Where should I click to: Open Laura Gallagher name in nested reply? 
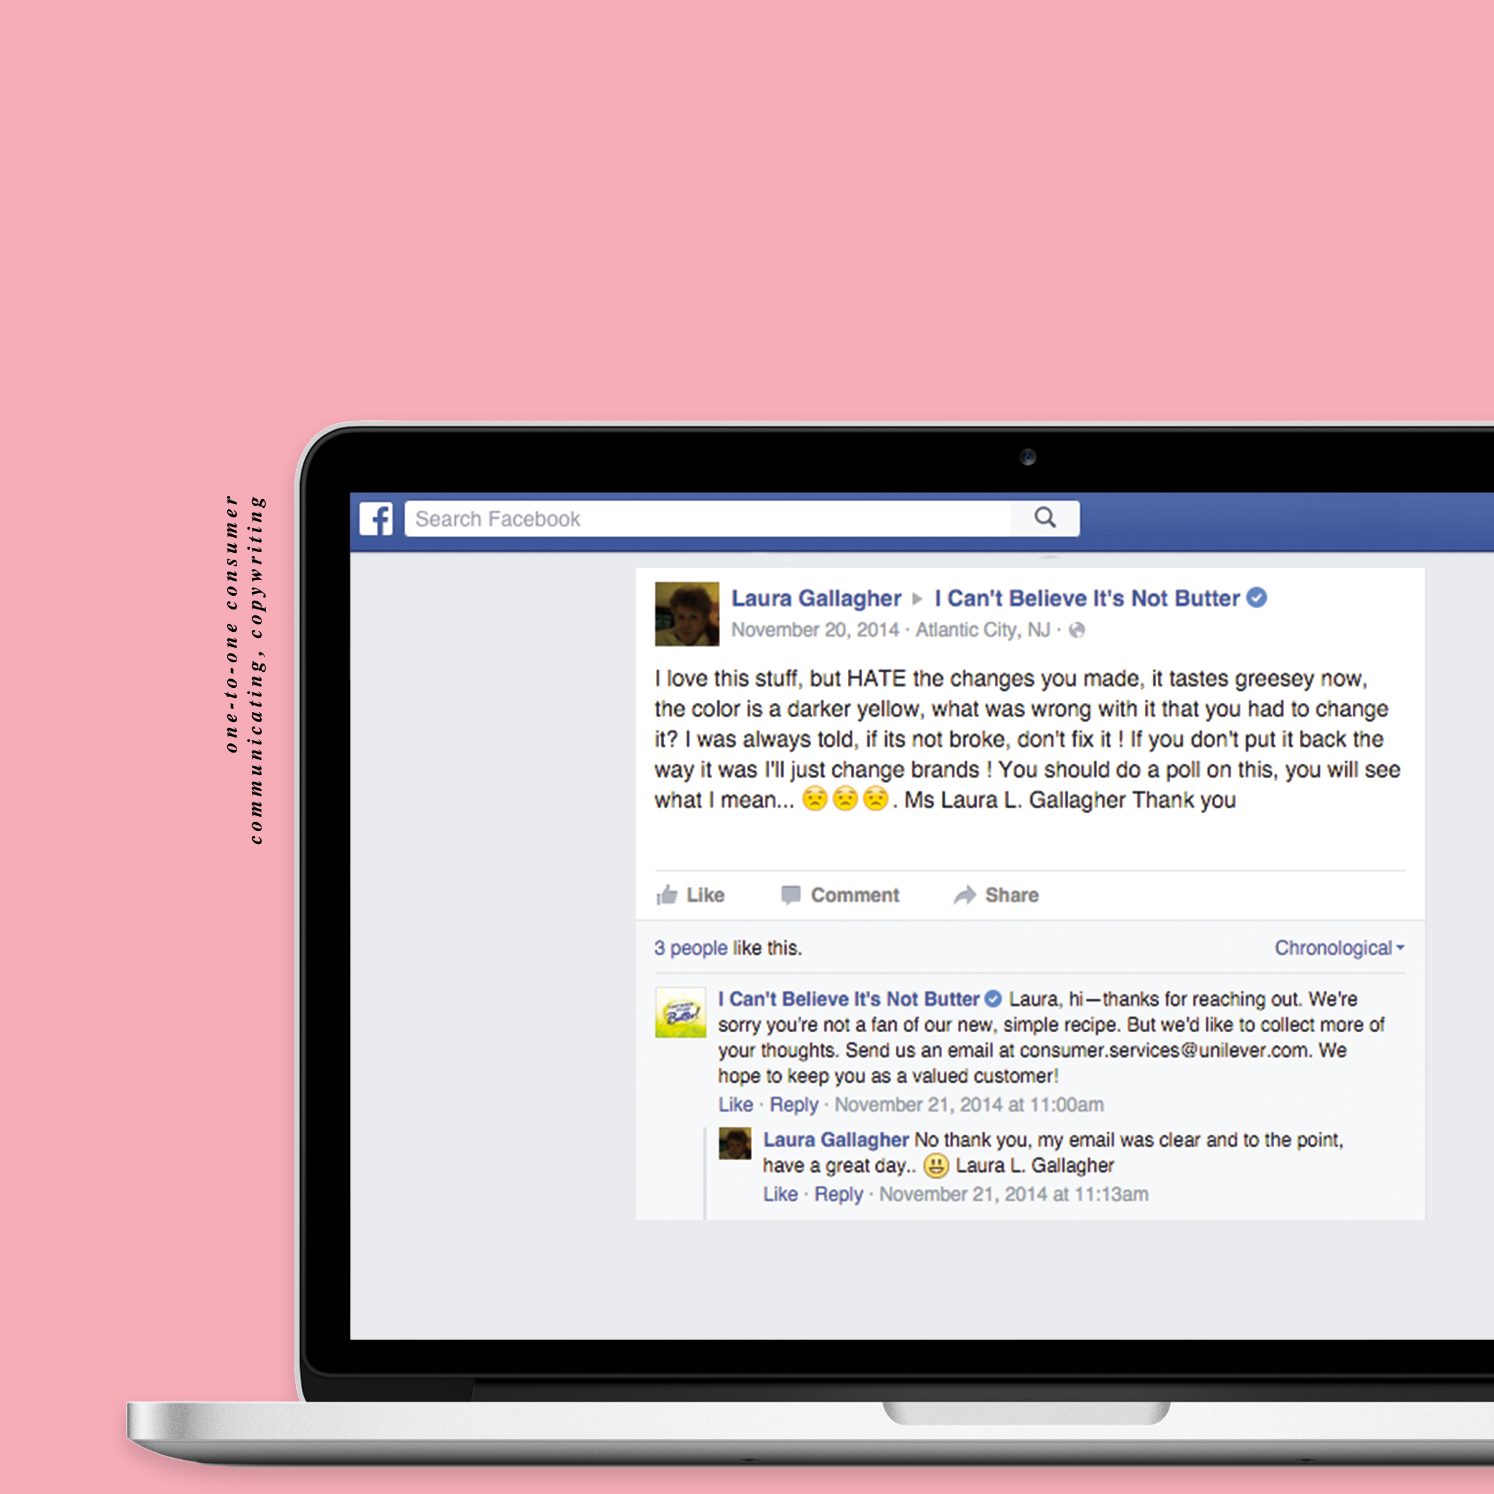click(835, 1140)
